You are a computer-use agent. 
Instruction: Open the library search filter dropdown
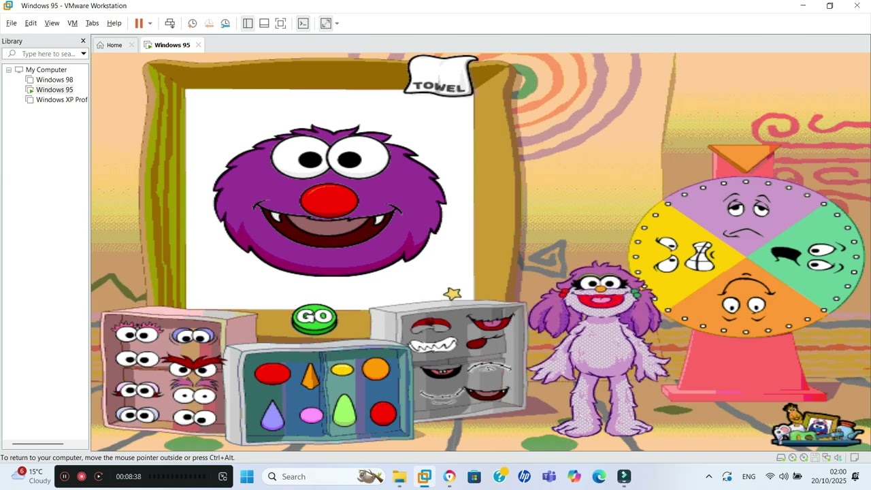point(84,54)
